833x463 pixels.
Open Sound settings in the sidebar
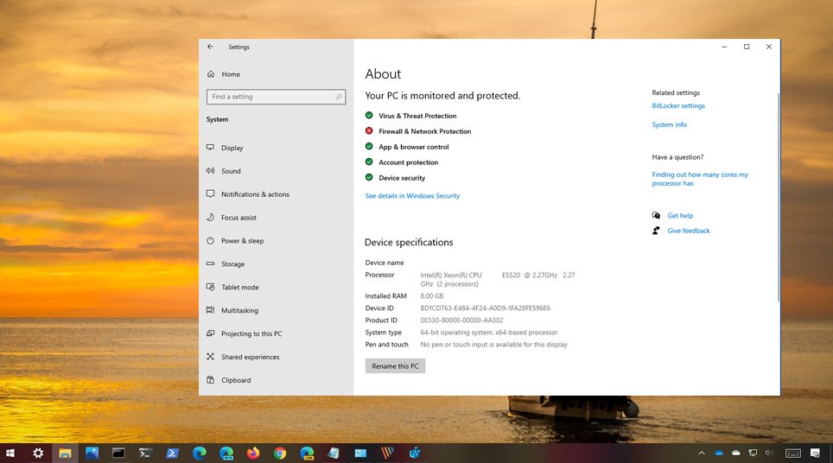tap(231, 171)
